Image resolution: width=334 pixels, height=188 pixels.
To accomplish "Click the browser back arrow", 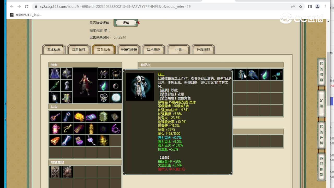I will point(11,7).
